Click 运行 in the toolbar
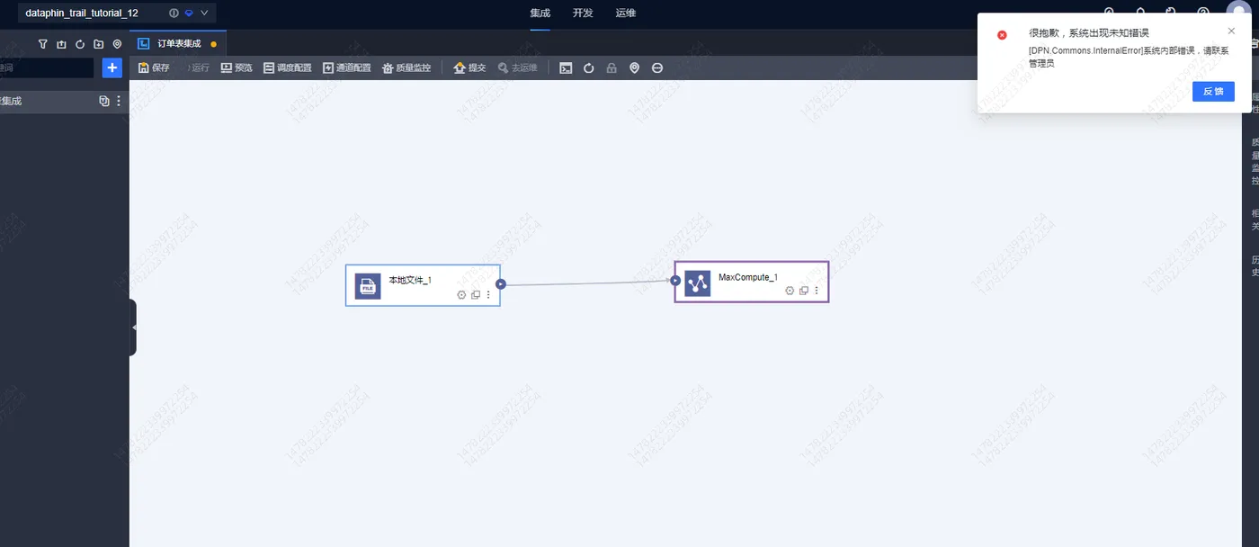This screenshot has width=1259, height=547. 198,67
